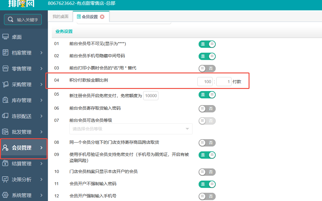Enable 前台会员寄存取货输入密码 switch
Screen dimensions: 322x201
click(x=207, y=109)
